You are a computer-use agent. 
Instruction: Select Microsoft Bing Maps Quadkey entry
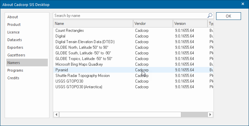click(x=133, y=64)
